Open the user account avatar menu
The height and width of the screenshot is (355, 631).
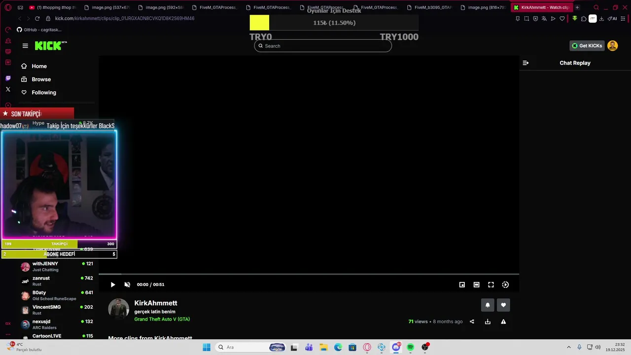click(x=613, y=46)
